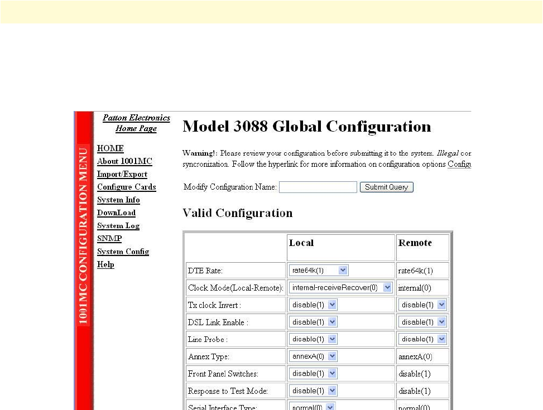
Task: Open Local Annex Type dropdown
Action: 313,356
